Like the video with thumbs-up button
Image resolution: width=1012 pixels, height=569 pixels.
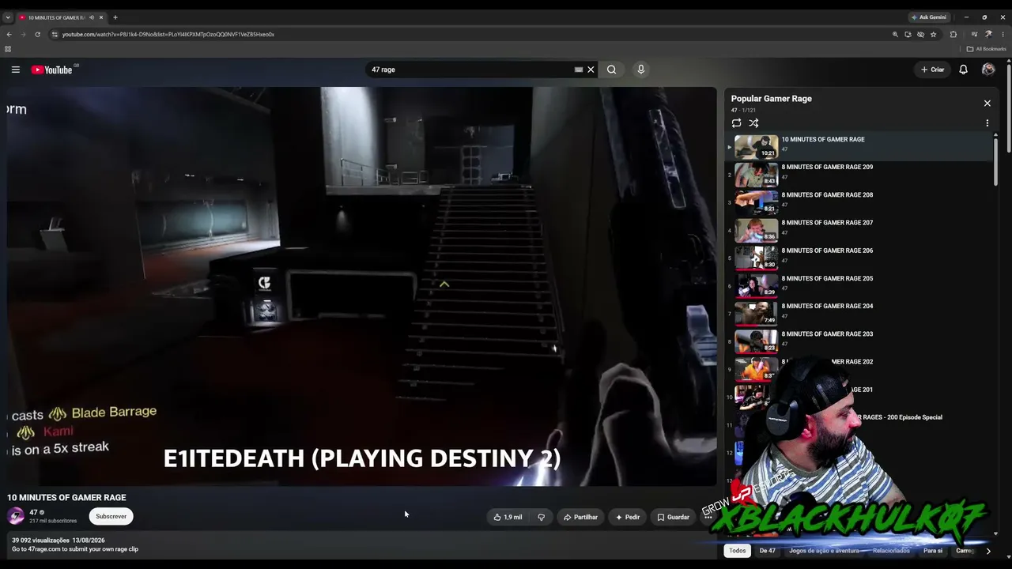click(x=508, y=517)
